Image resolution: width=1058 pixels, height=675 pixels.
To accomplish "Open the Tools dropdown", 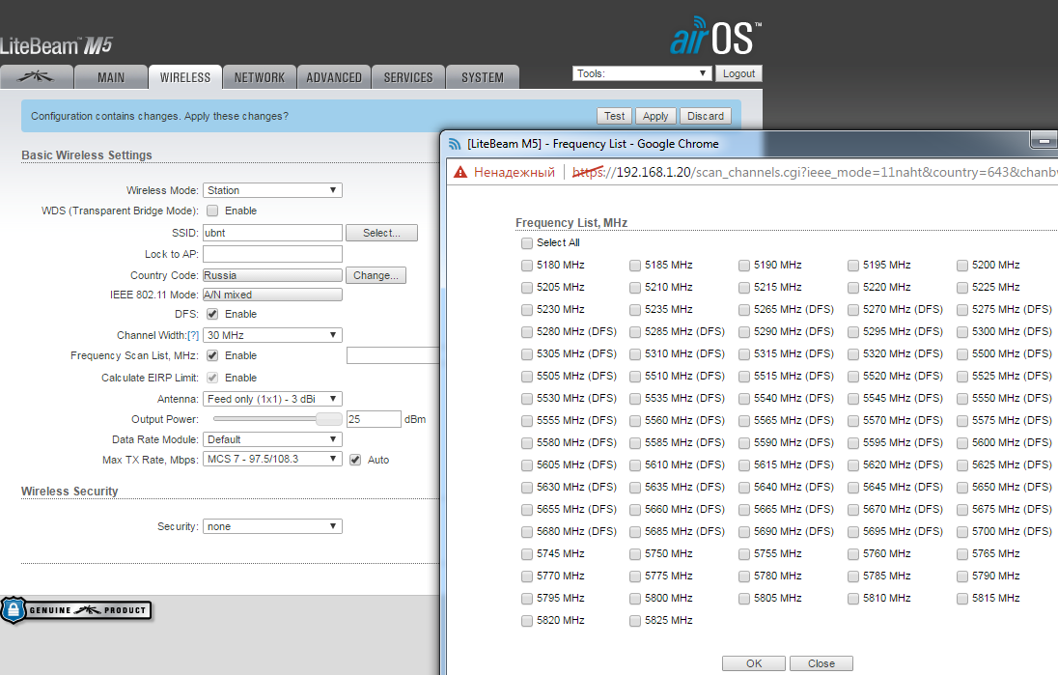I will pyautogui.click(x=642, y=73).
